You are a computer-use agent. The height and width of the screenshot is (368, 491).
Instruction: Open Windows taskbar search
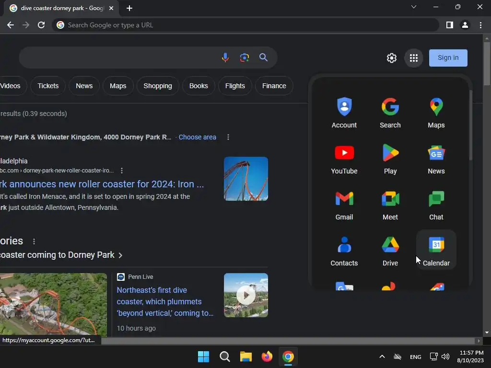[x=225, y=356]
